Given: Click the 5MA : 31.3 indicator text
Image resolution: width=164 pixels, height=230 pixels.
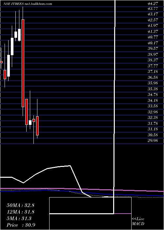Looking at the screenshot, I should tap(19, 218).
